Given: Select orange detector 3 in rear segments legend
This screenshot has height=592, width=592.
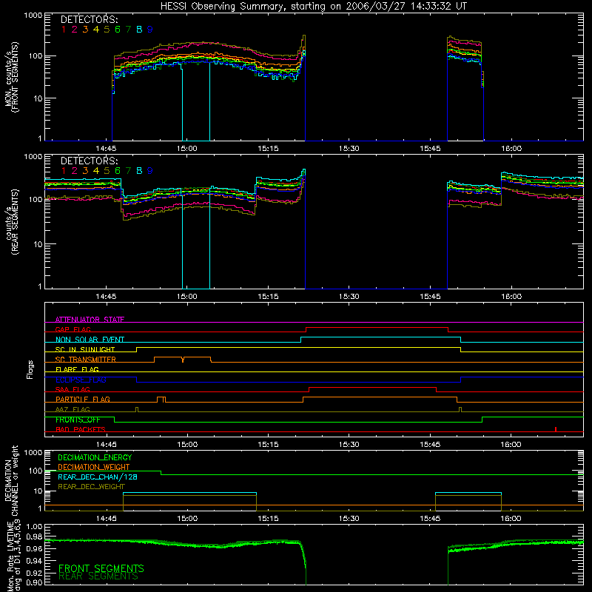Looking at the screenshot, I should [x=85, y=171].
